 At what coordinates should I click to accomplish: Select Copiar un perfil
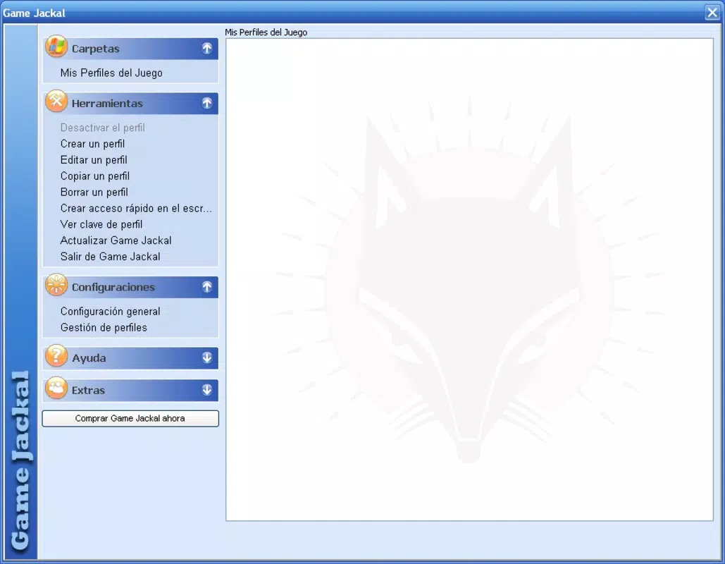click(95, 176)
